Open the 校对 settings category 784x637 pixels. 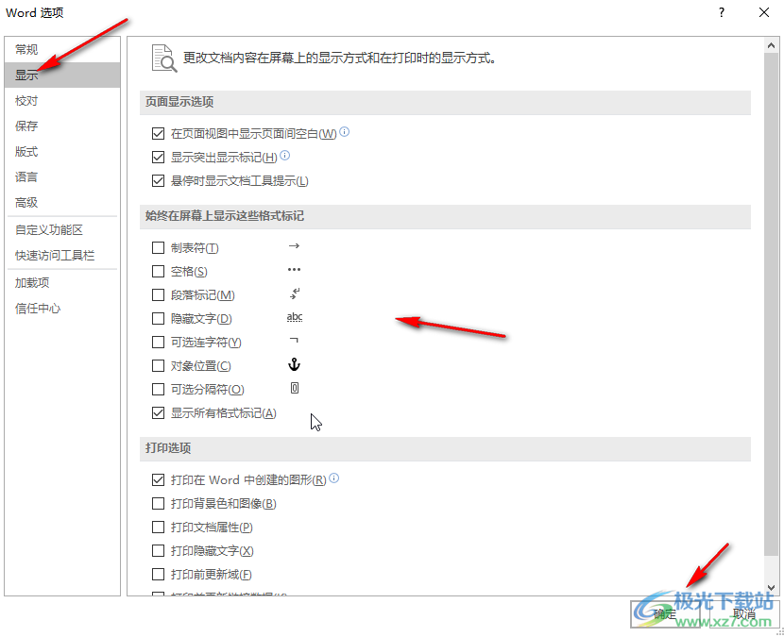click(x=62, y=100)
